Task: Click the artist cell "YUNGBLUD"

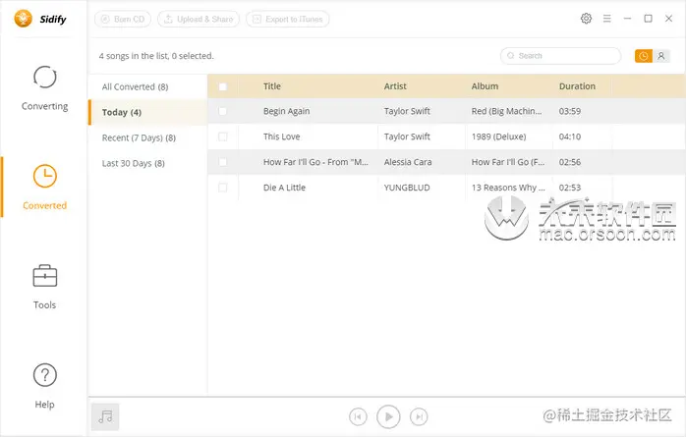Action: tap(407, 188)
